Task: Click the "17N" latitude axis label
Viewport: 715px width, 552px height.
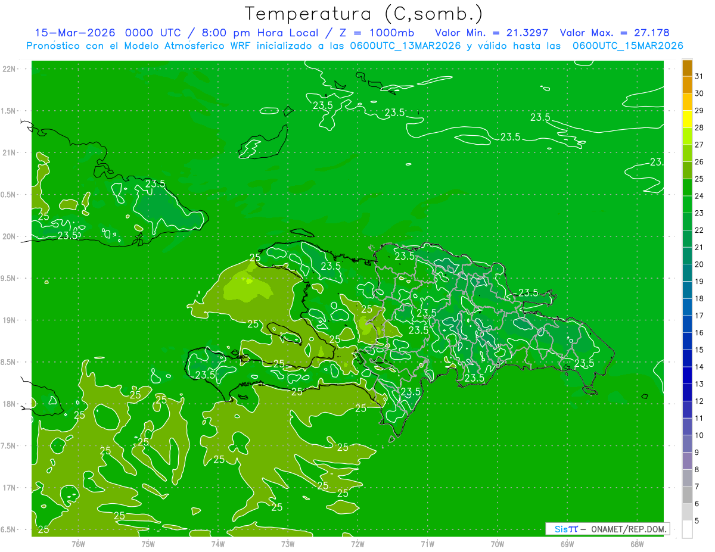Action: (10, 488)
